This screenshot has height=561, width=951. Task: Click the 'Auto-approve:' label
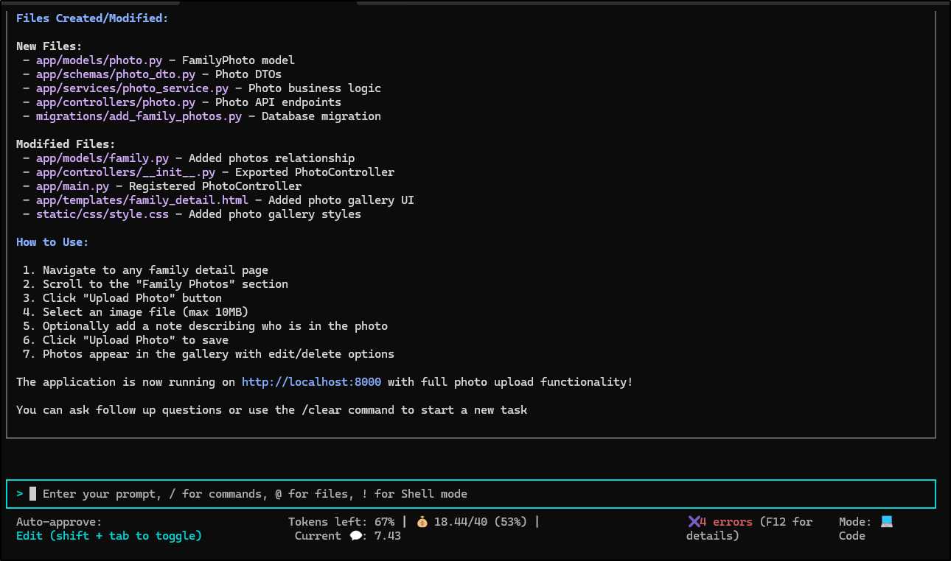click(59, 522)
